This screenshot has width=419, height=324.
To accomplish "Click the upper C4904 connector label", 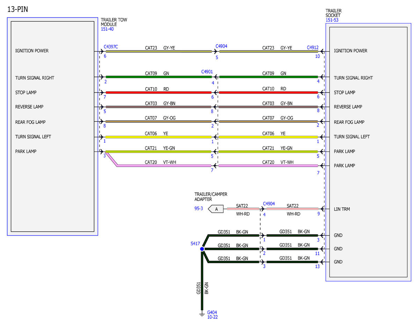I will pyautogui.click(x=221, y=46).
